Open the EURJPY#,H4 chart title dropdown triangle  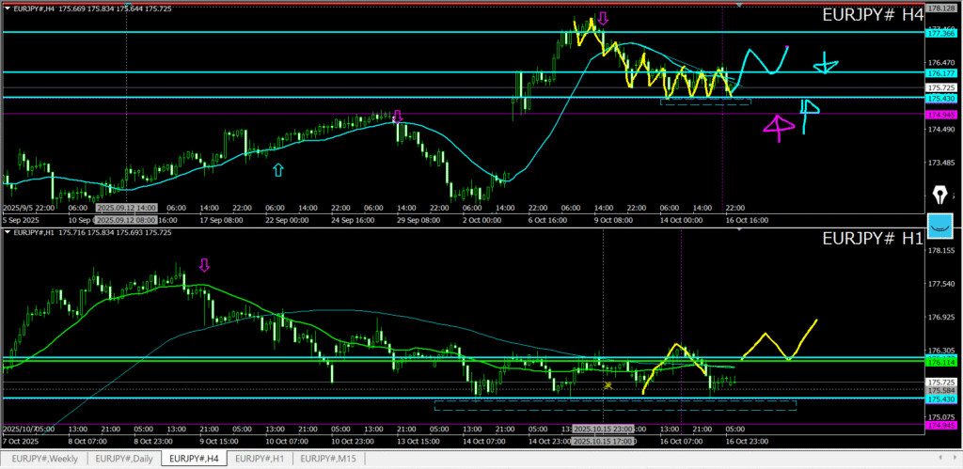click(x=7, y=8)
